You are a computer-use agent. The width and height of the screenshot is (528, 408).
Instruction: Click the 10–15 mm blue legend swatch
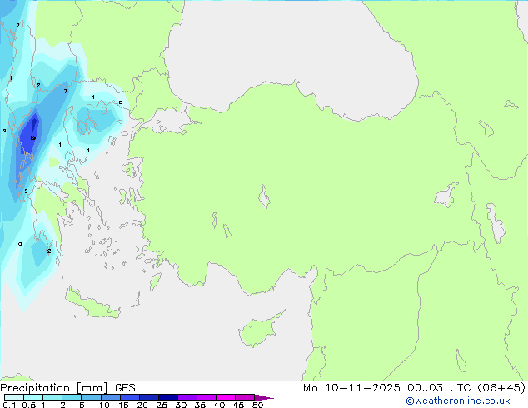coord(111,397)
